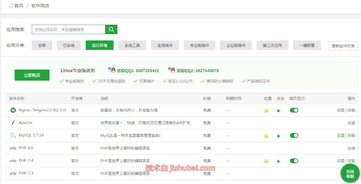This screenshot has width=361, height=184.
Task: Click MySQL running status play icon
Action: coord(279,136)
